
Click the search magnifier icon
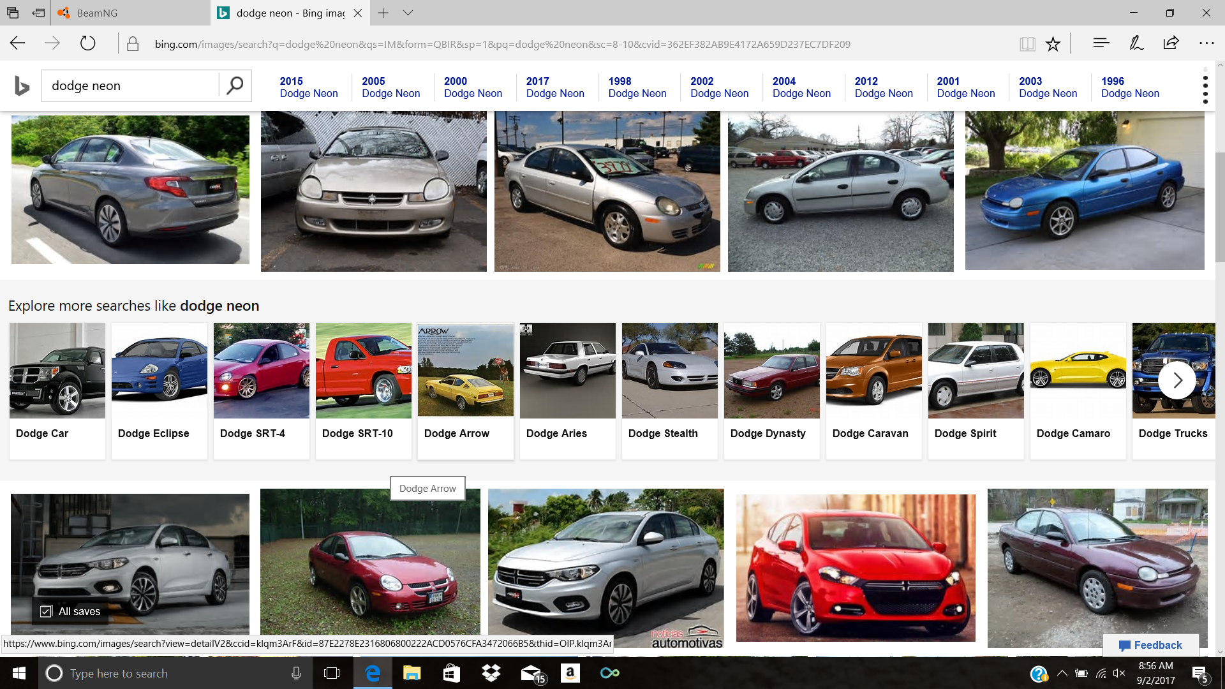click(x=235, y=85)
